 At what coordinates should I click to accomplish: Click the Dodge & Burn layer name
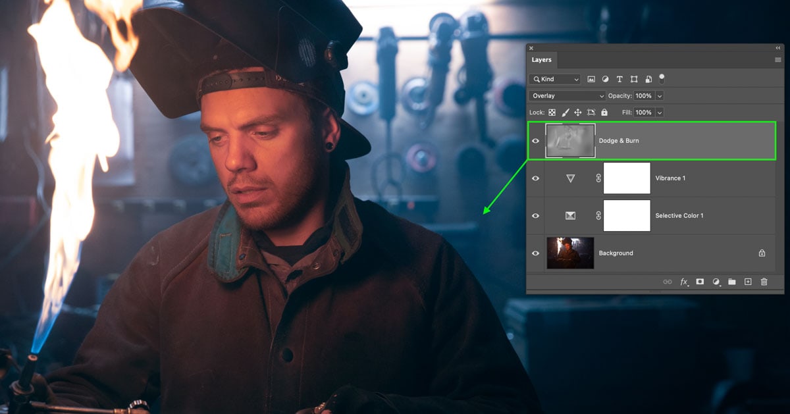tap(619, 141)
